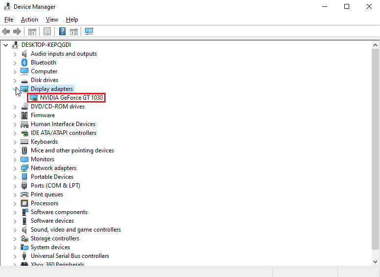Viewport: 380px width, 277px height.
Task: Click Sound, video and game controllers icon
Action: (x=24, y=230)
